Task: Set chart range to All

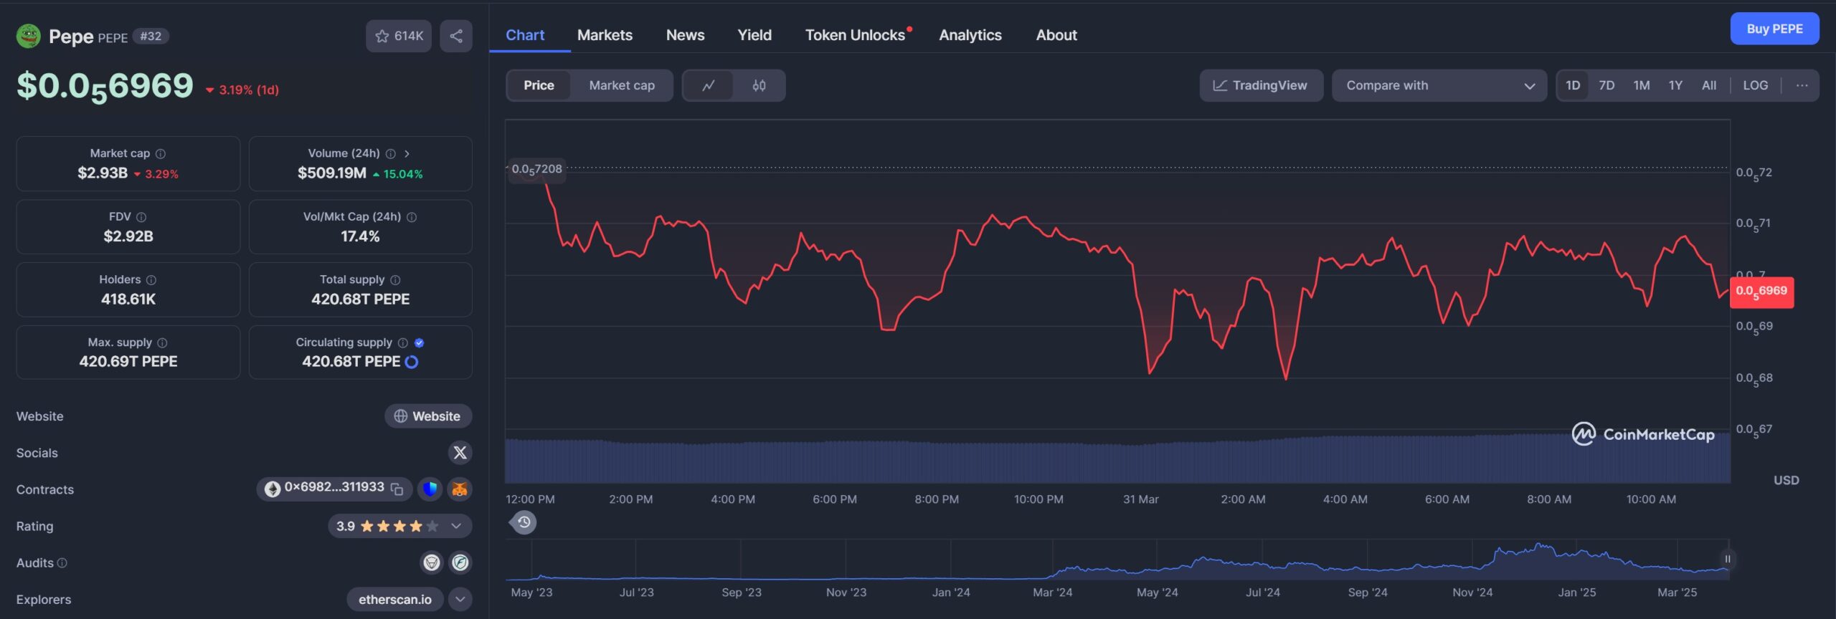Action: pos(1709,85)
